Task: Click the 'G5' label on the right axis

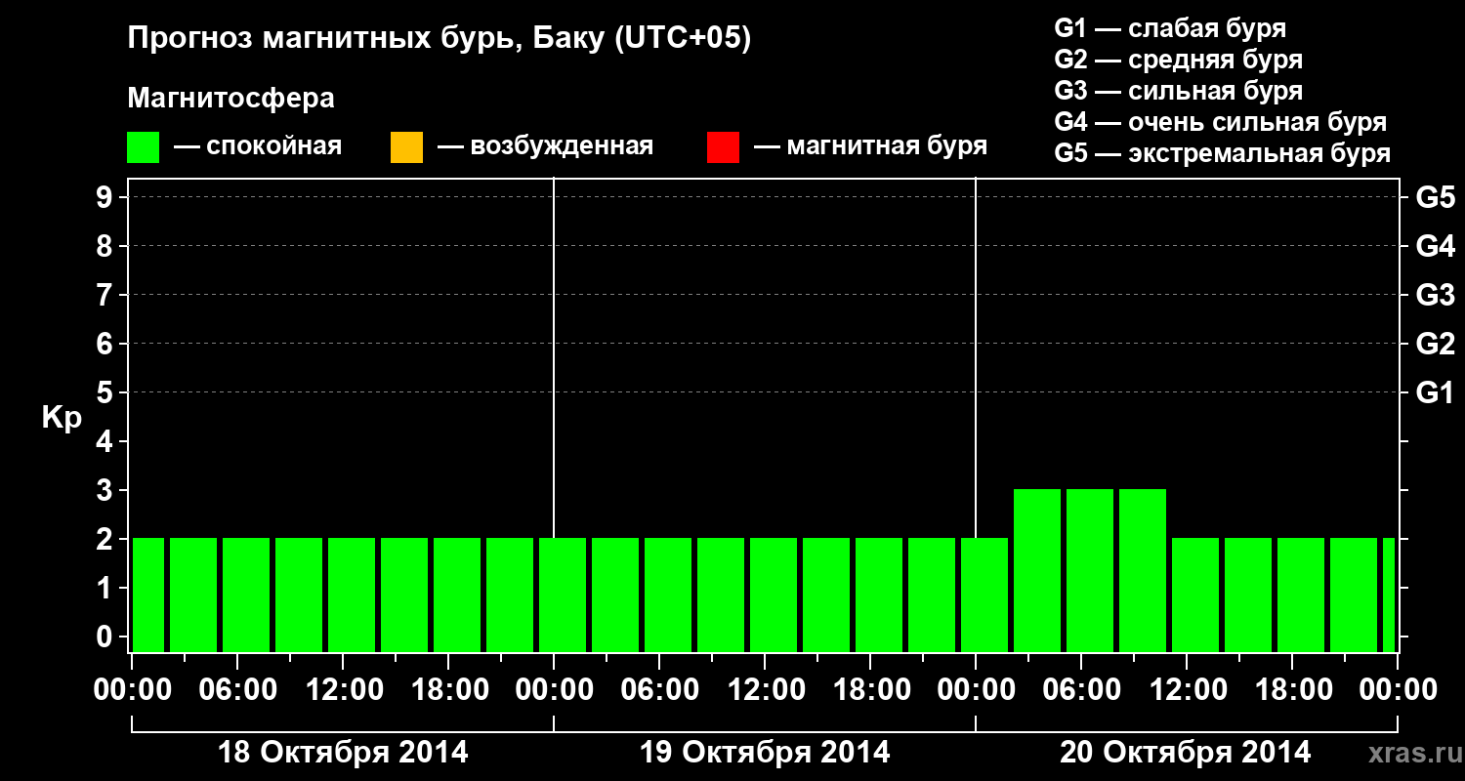Action: (1435, 198)
